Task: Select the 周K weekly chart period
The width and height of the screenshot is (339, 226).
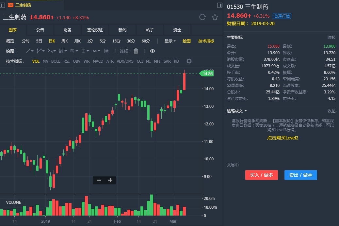Action: pos(65,41)
